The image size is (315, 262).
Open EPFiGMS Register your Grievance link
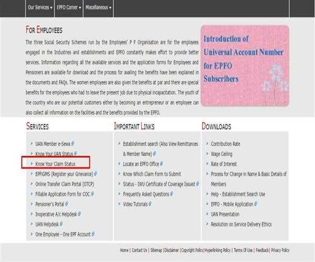pos(64,174)
